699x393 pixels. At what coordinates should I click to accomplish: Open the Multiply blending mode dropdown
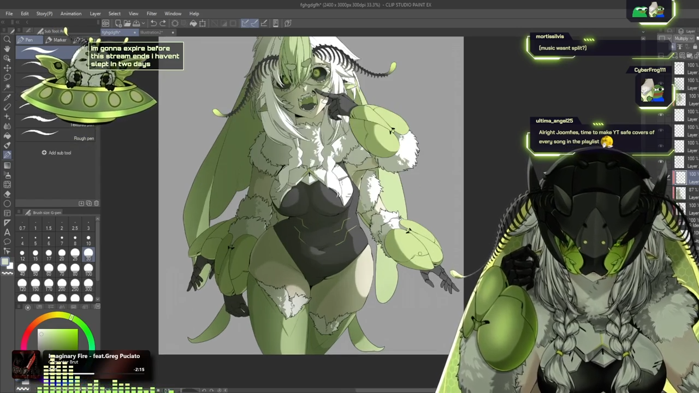click(683, 39)
